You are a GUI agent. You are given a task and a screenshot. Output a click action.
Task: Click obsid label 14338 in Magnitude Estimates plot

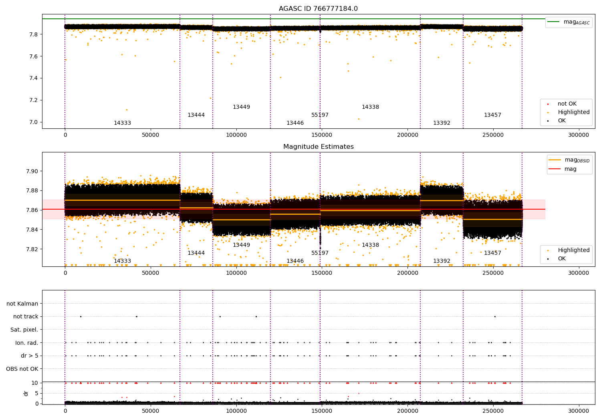(370, 245)
